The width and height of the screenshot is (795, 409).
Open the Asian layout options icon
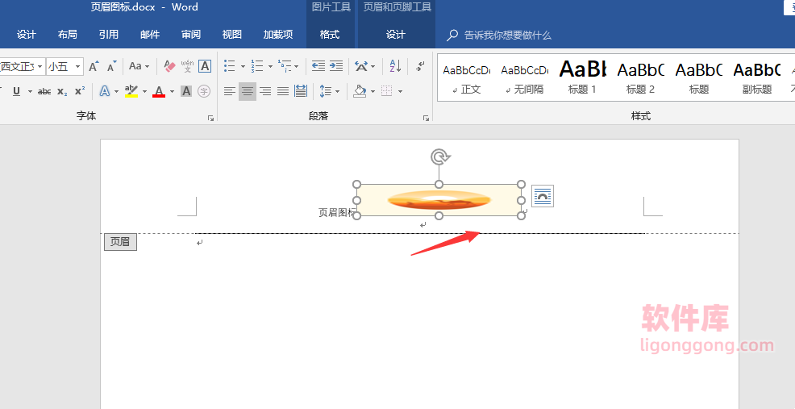click(x=361, y=66)
